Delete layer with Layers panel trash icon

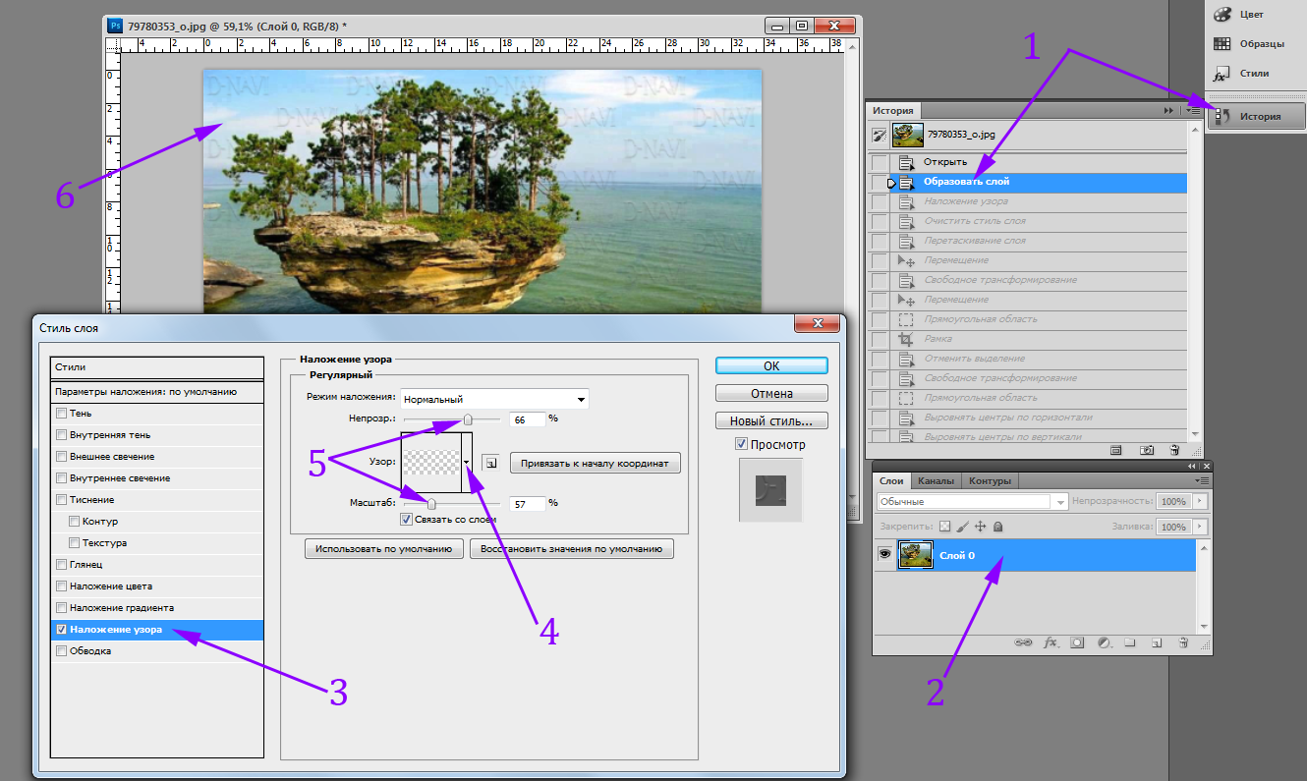tap(1183, 642)
